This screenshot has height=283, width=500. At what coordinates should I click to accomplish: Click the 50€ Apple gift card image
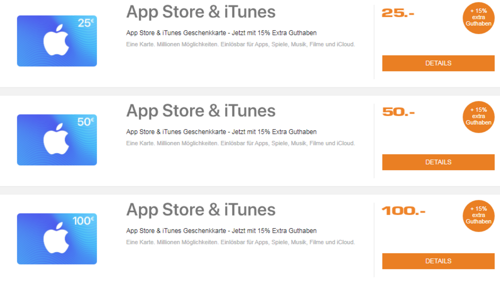tap(57, 140)
